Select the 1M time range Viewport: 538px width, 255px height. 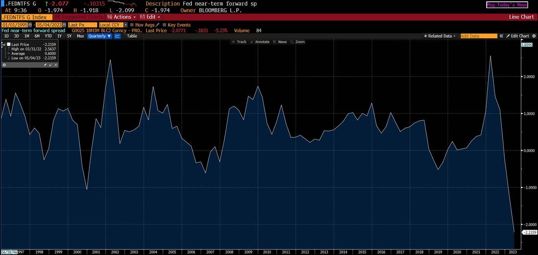26,36
